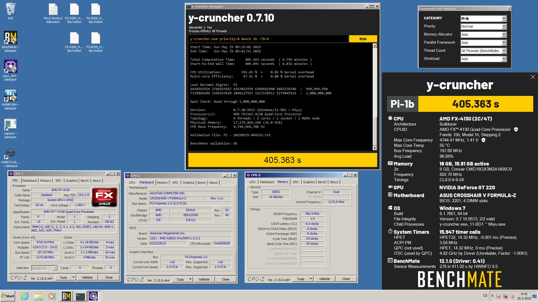Click Close in Memory CPU-Z window
The height and width of the screenshot is (302, 538).
click(346, 279)
